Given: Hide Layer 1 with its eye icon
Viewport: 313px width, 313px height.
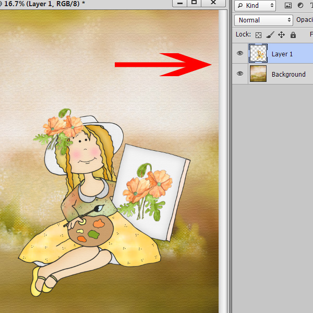Looking at the screenshot, I should (x=240, y=53).
